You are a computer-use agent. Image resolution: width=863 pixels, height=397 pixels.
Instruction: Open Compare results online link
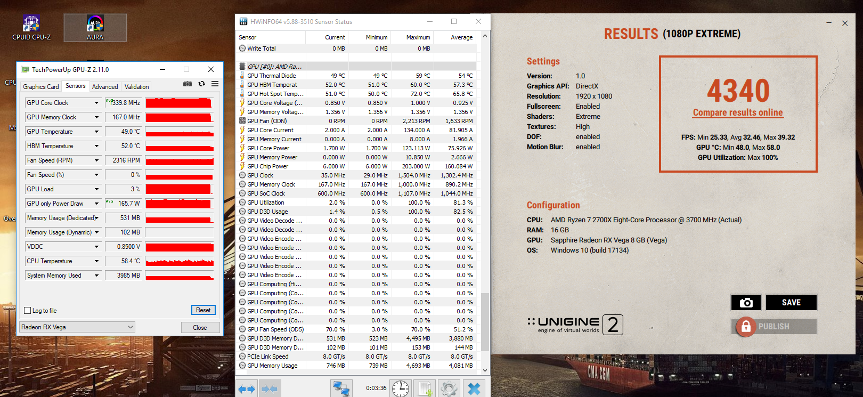pyautogui.click(x=738, y=112)
